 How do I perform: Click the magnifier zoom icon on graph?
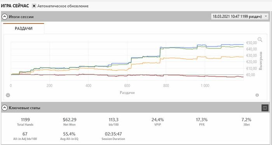click(260, 40)
